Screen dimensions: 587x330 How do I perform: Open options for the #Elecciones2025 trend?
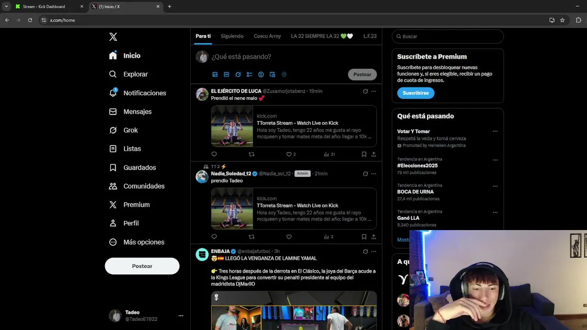click(495, 160)
